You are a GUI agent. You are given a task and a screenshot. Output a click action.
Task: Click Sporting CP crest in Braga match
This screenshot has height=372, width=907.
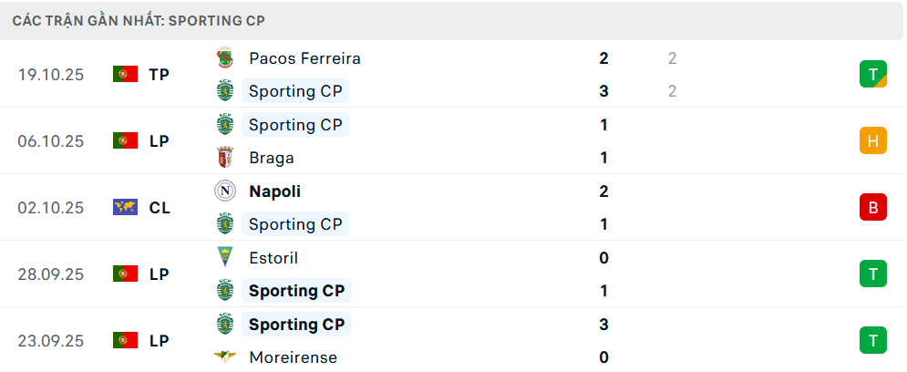224,125
